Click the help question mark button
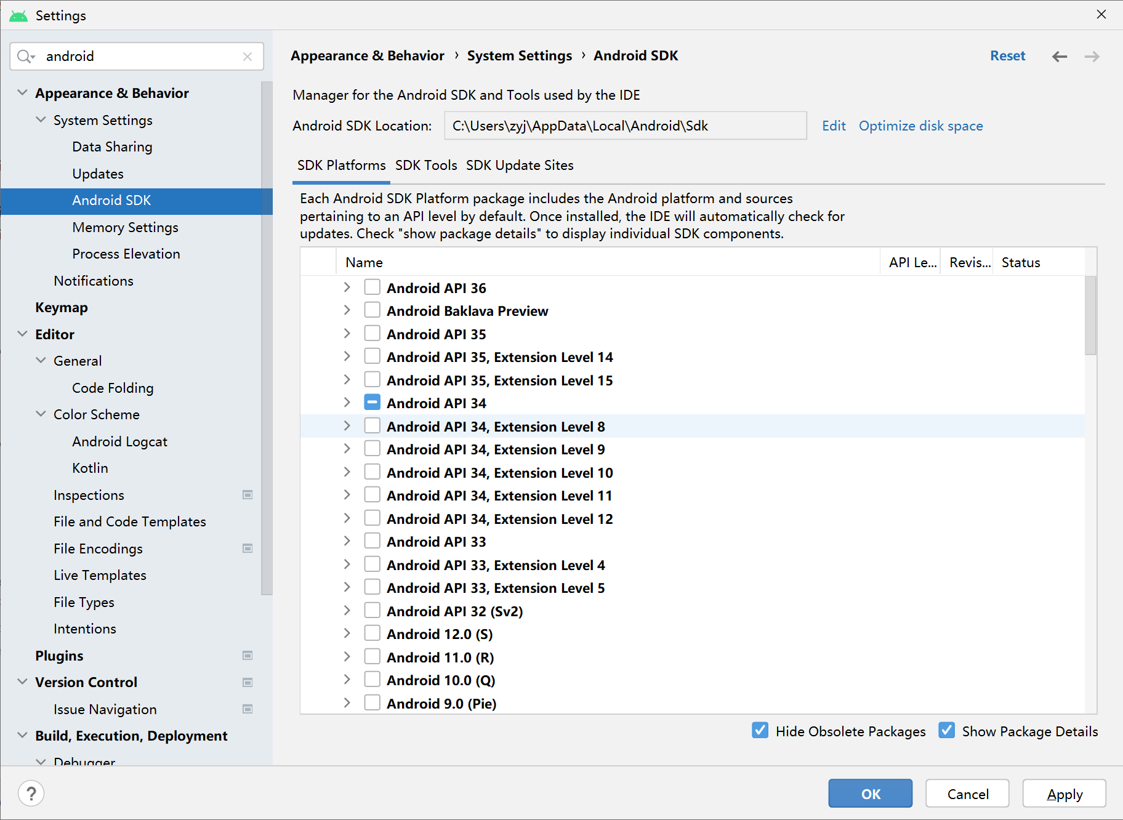This screenshot has width=1123, height=820. [x=31, y=793]
